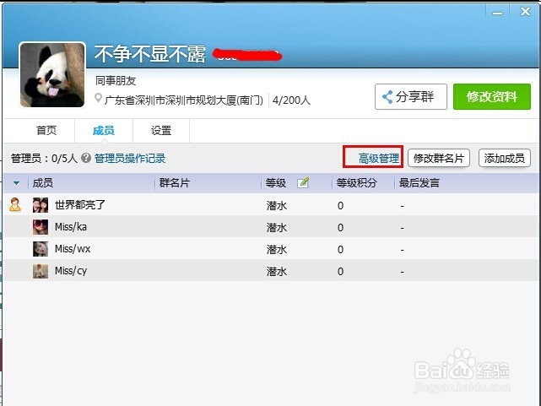
Task: Open the 管理员操作记录 link
Action: [x=130, y=159]
